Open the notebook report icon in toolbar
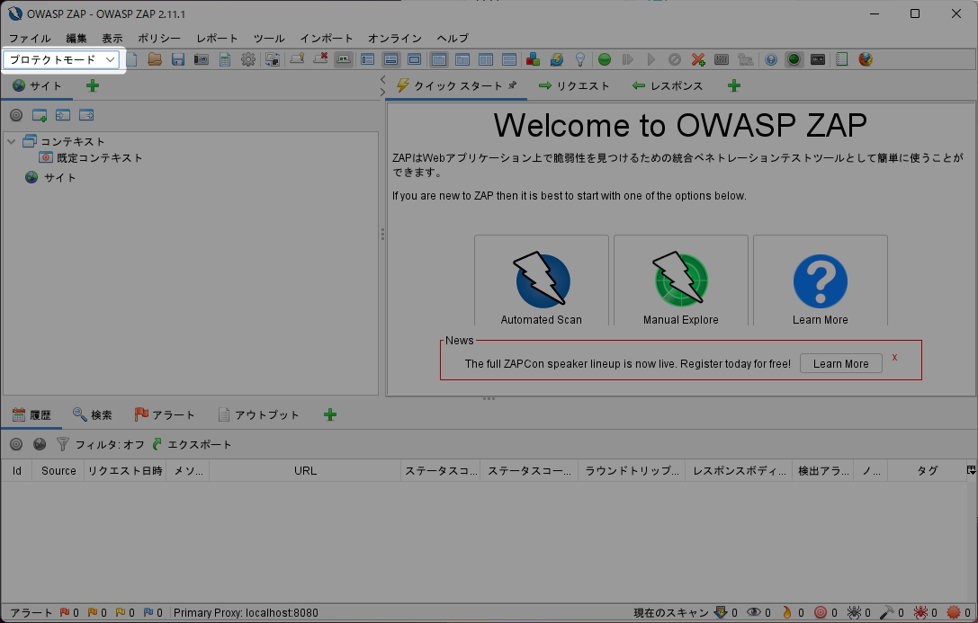 pos(841,60)
